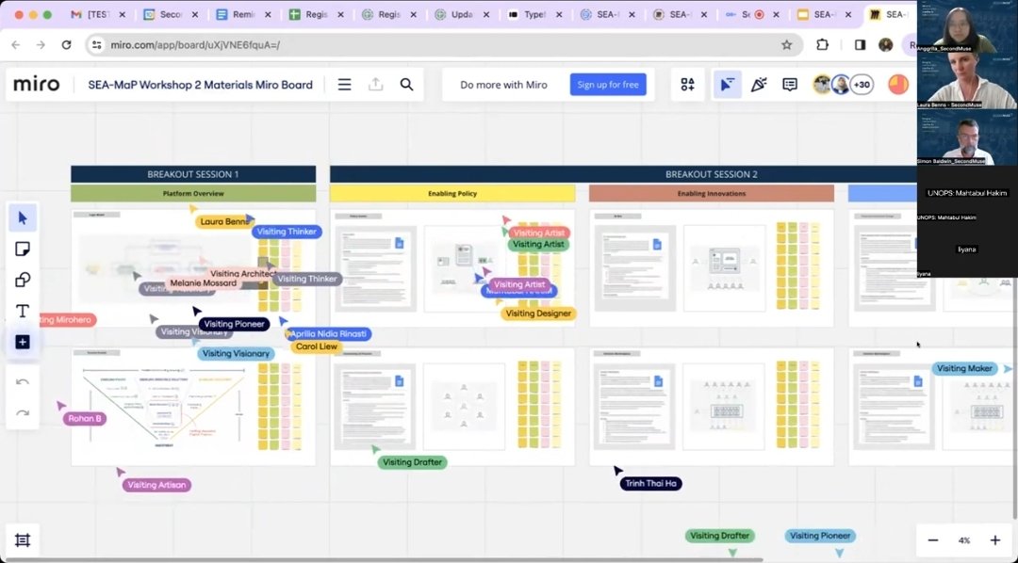Click the Miro logo

coord(37,85)
